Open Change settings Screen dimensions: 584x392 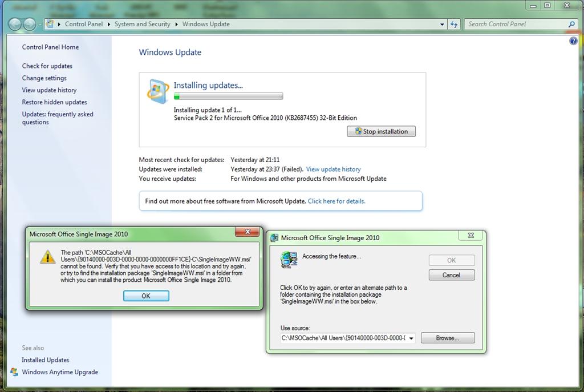pyautogui.click(x=44, y=78)
